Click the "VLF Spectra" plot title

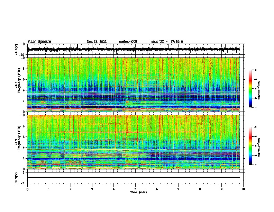tap(39, 42)
